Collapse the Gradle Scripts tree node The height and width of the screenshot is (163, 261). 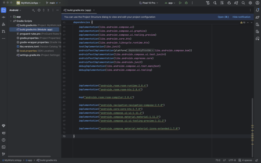coord(11,21)
